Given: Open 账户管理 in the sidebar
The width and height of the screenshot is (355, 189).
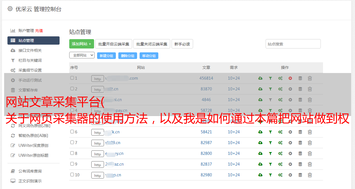Looking at the screenshot, I should (26, 31).
